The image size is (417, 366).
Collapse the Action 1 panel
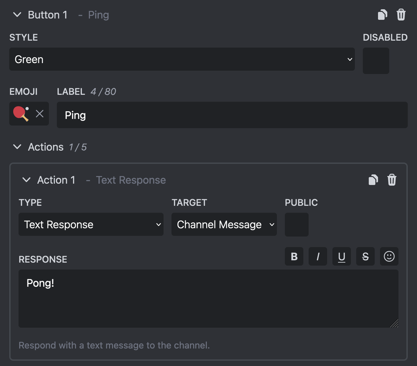[26, 180]
